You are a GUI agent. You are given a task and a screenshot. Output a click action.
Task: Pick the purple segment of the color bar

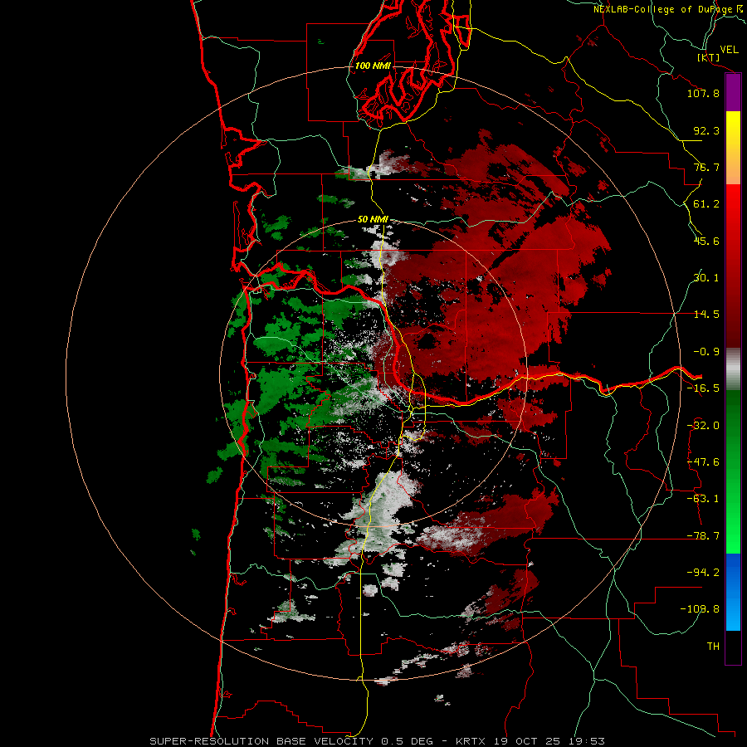[x=733, y=93]
